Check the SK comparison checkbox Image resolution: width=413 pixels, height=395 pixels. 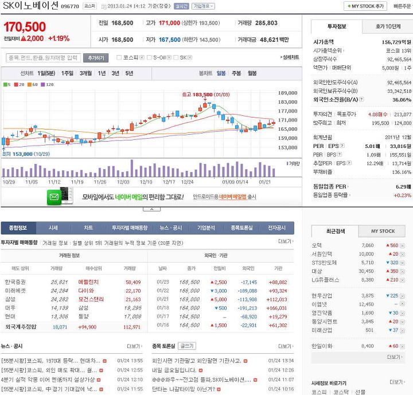click(176, 57)
